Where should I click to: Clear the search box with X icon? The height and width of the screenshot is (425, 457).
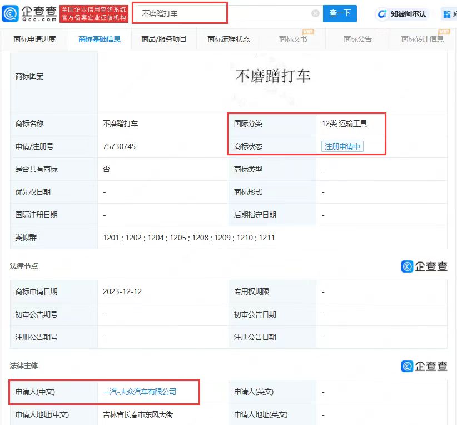coord(315,13)
